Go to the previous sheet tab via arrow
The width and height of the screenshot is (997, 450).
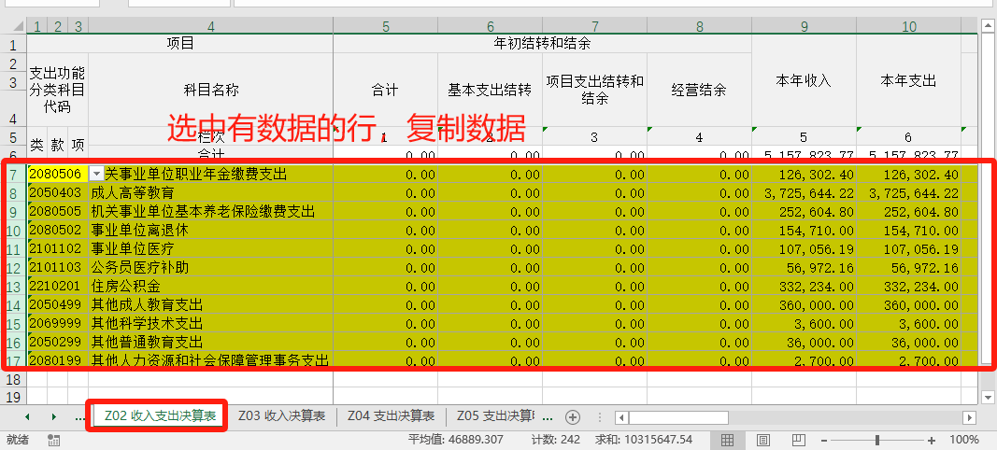[27, 417]
